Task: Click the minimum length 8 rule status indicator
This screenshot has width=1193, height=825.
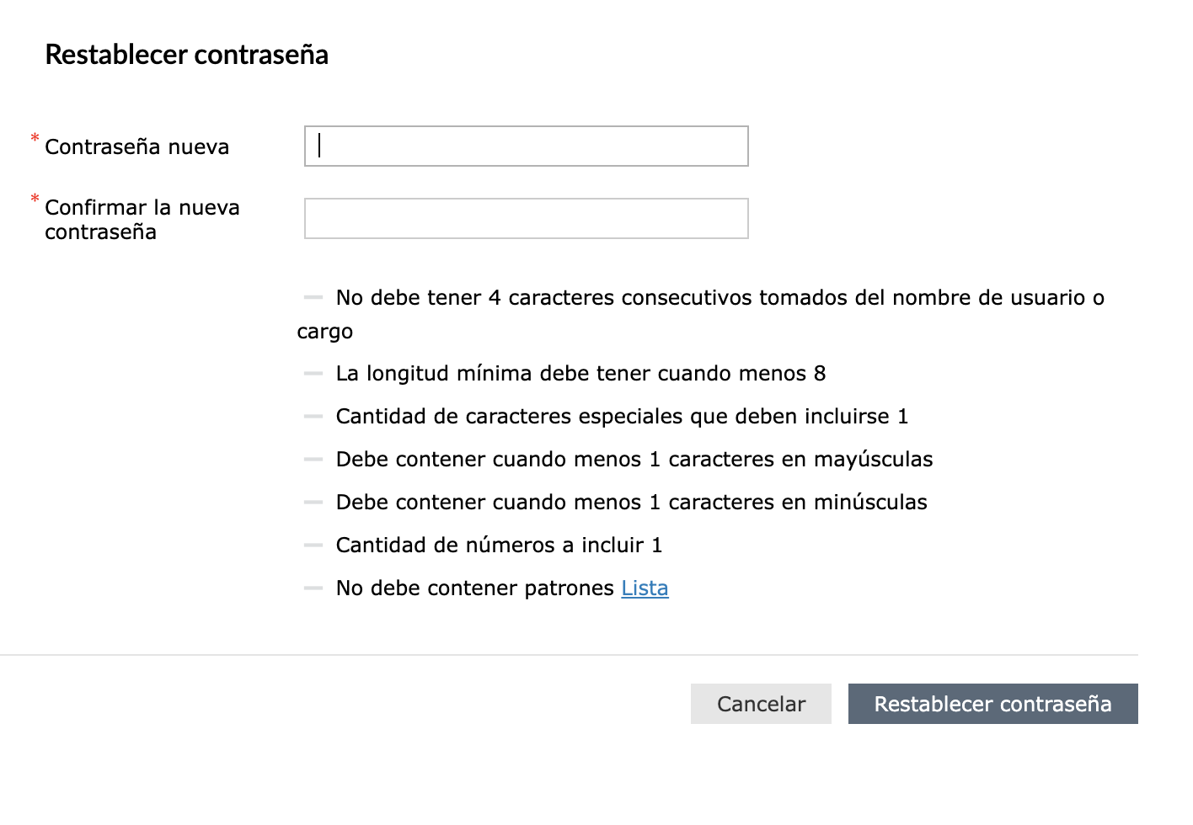Action: click(313, 373)
